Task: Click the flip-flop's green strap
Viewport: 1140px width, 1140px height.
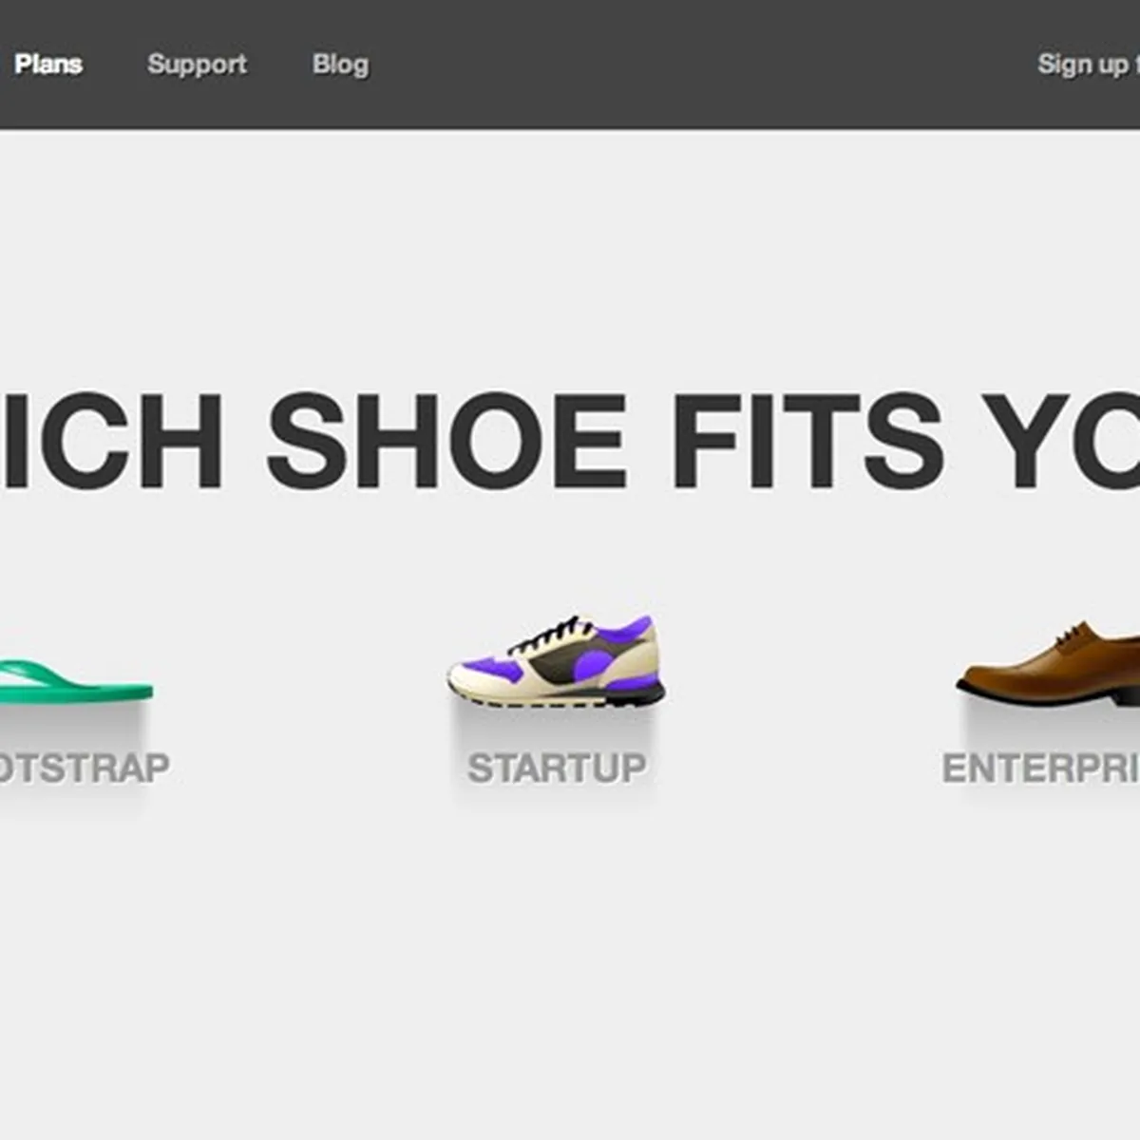Action: pos(38,673)
